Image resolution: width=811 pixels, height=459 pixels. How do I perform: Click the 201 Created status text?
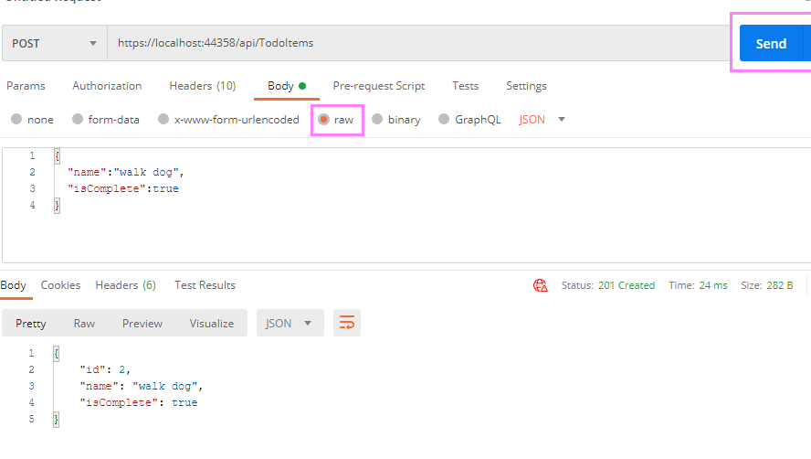(x=627, y=285)
